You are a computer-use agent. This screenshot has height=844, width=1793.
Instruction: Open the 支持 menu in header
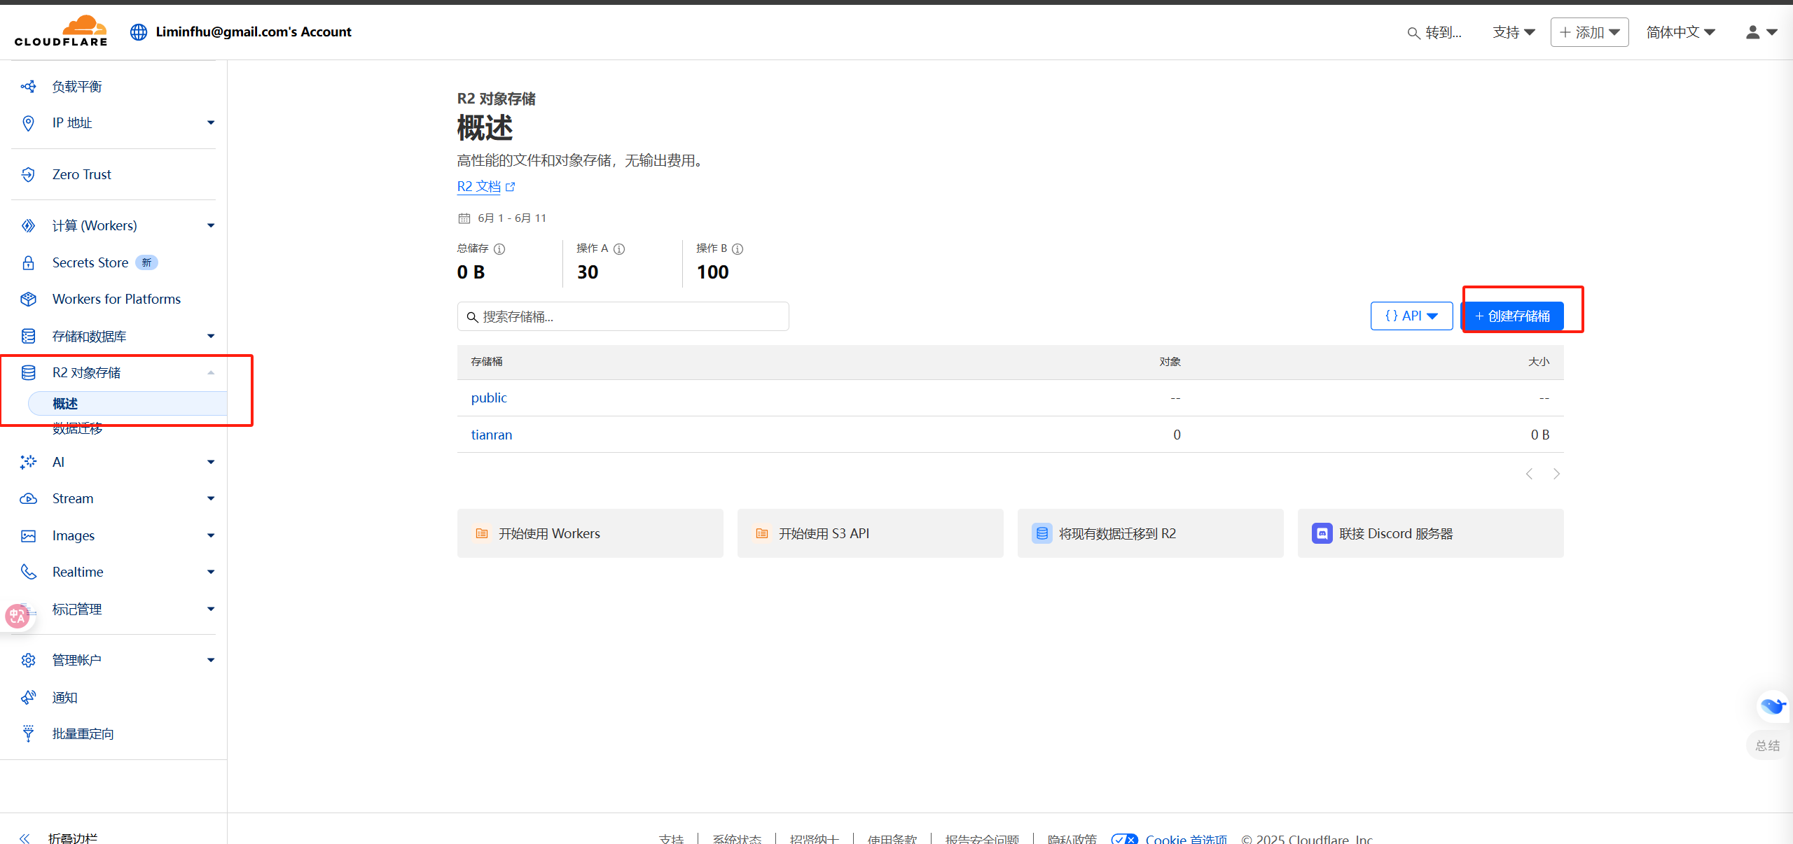tap(1514, 32)
